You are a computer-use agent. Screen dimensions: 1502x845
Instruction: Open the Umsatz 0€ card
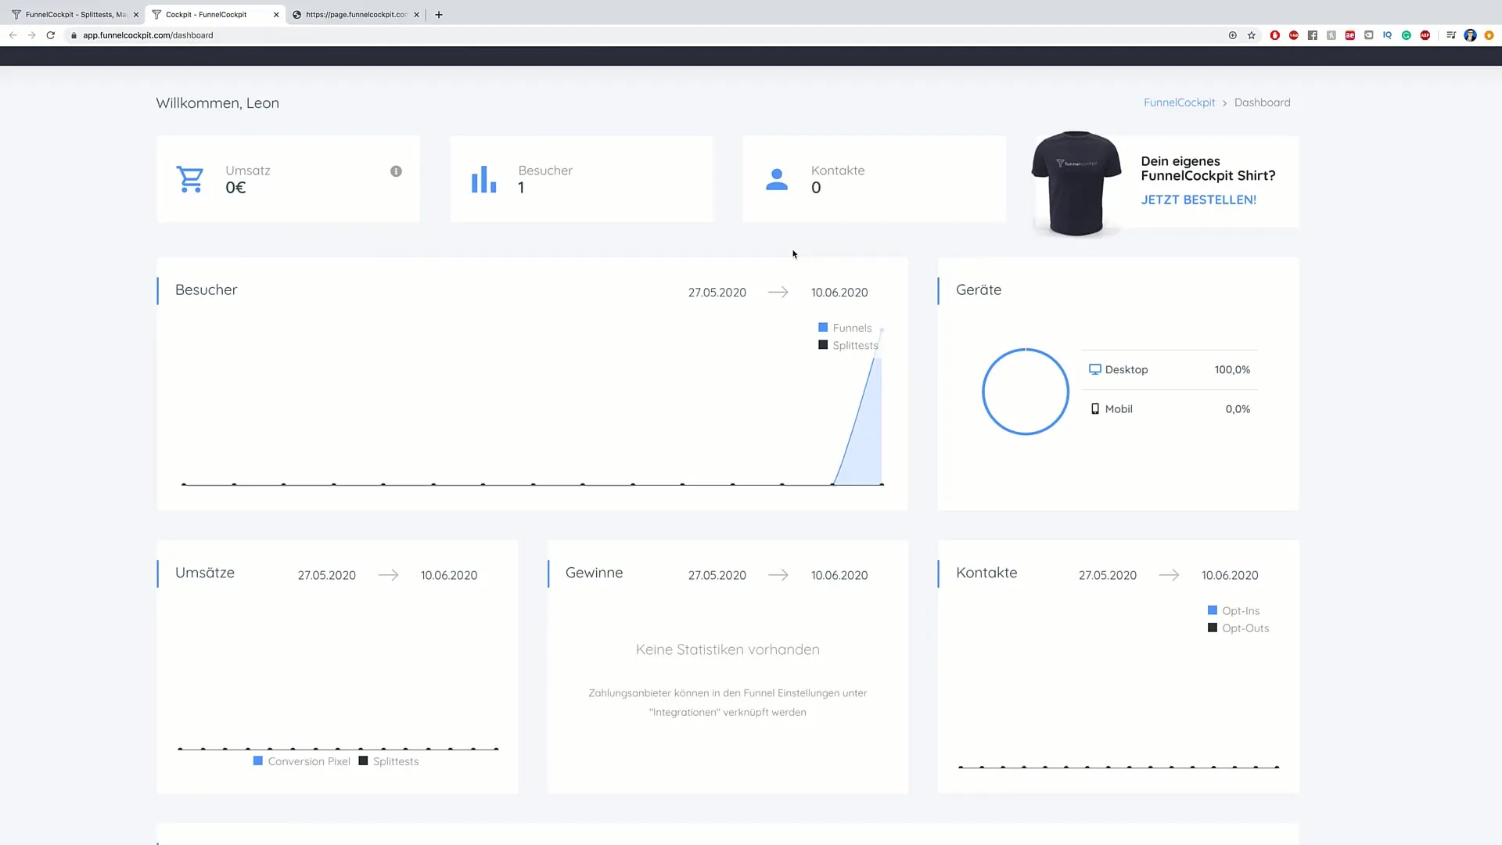[288, 179]
